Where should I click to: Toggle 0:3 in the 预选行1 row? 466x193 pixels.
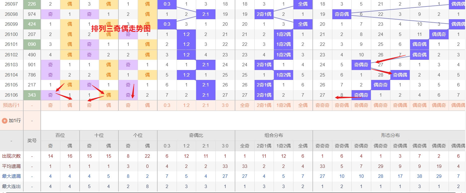point(167,105)
